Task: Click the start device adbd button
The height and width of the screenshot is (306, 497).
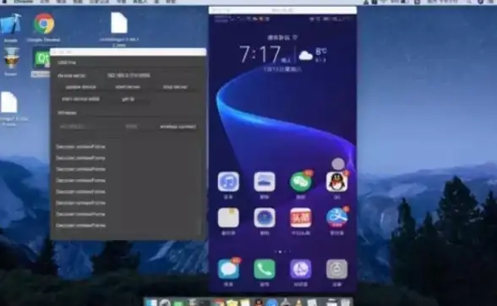Action: pyautogui.click(x=80, y=99)
